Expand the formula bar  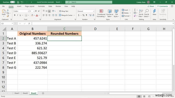coord(173,24)
